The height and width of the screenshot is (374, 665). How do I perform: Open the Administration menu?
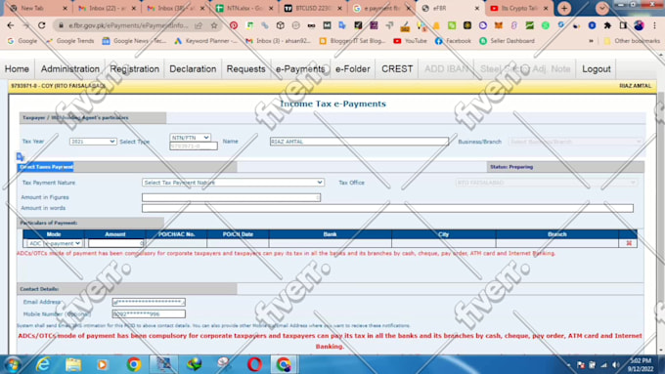(x=70, y=69)
